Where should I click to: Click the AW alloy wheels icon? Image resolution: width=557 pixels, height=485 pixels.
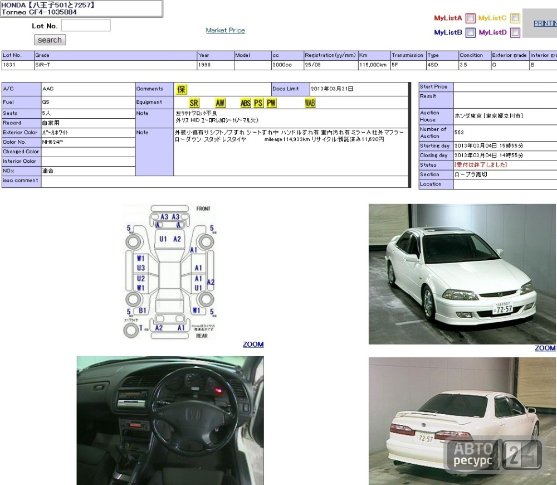pos(220,103)
